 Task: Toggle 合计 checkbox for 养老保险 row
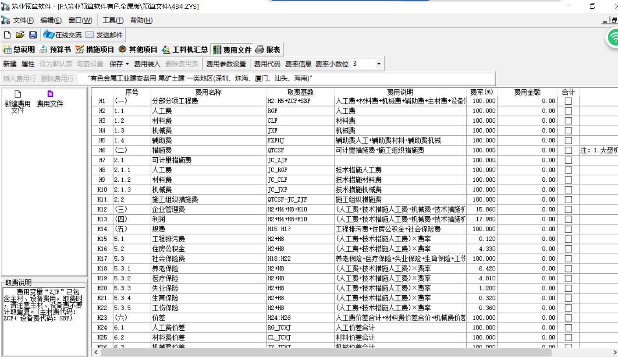pos(568,269)
